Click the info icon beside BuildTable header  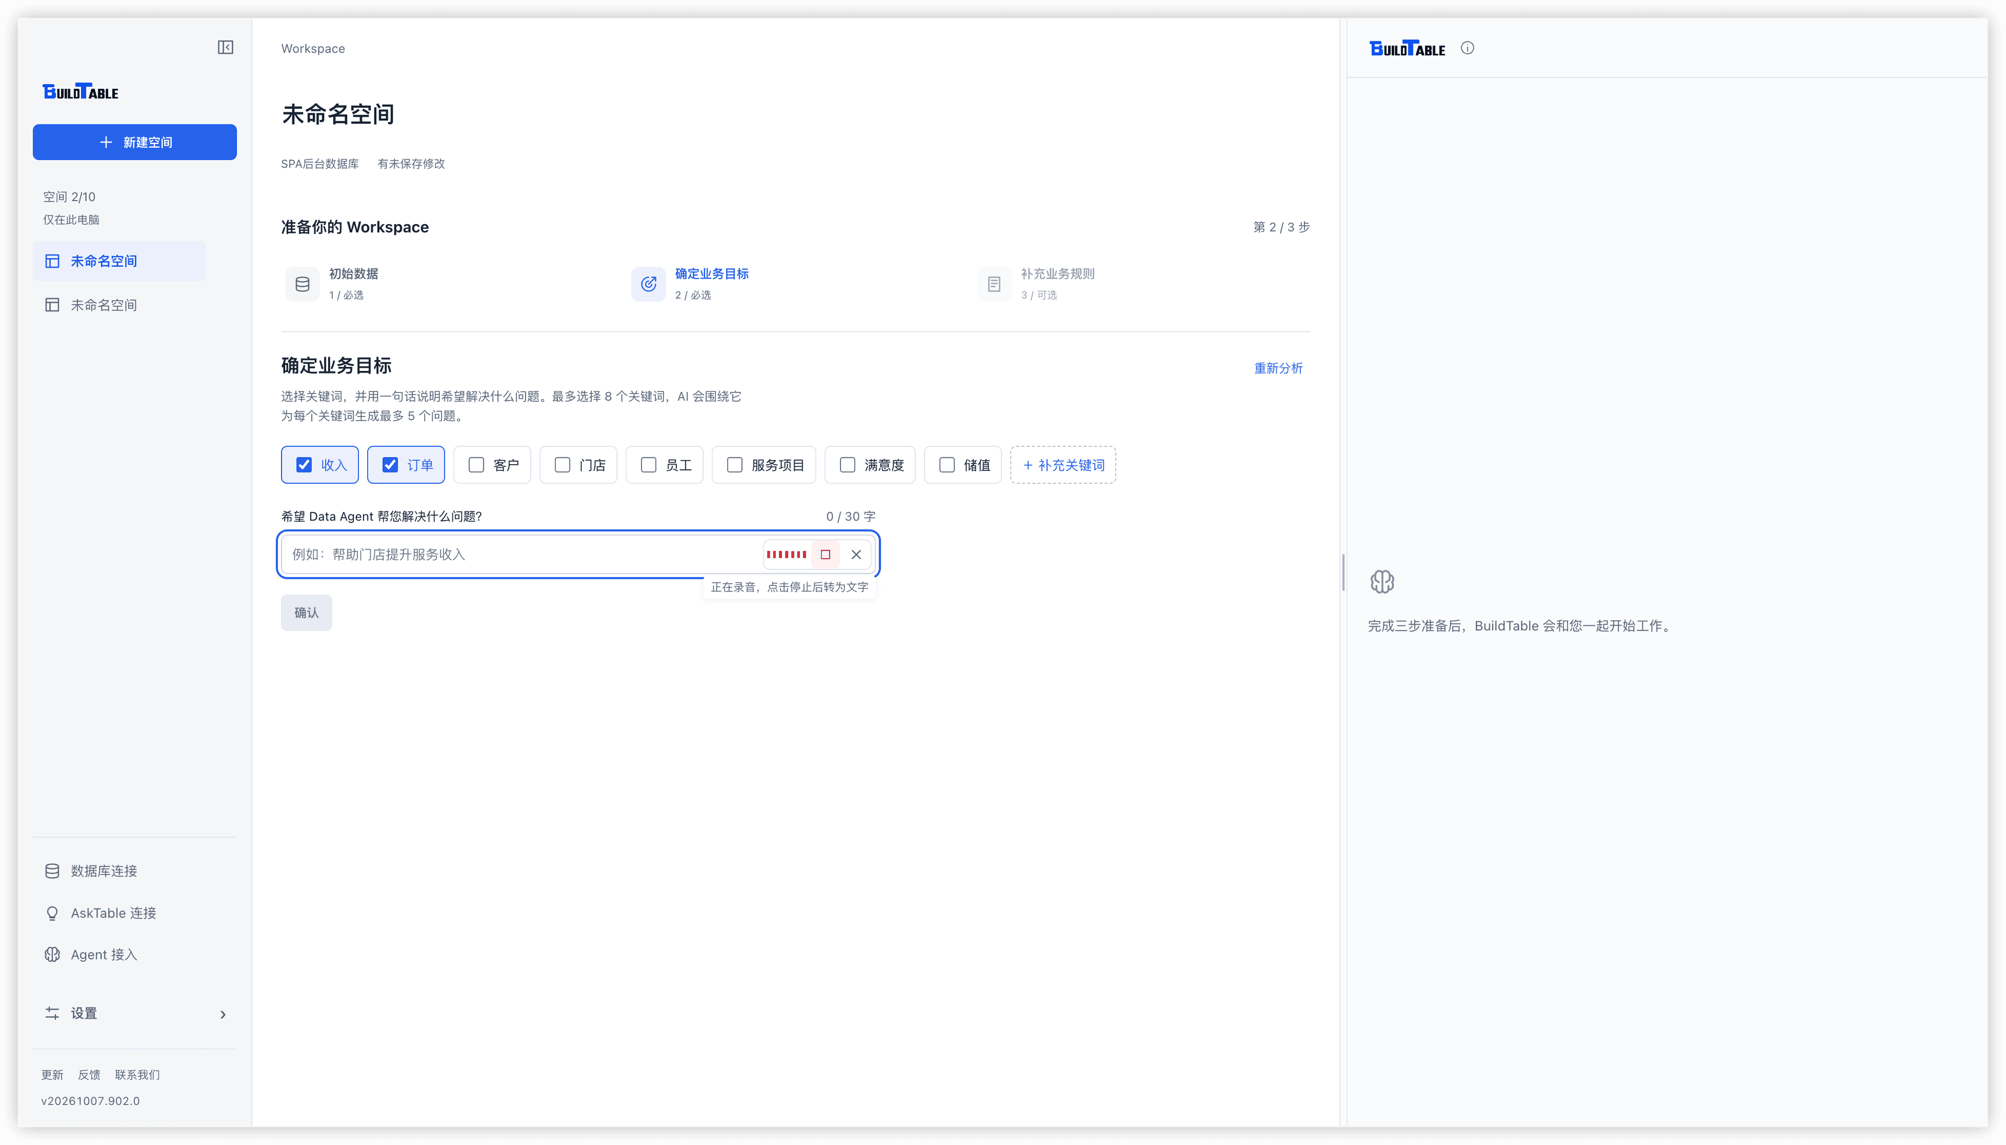tap(1467, 48)
